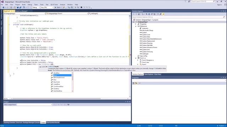This screenshot has width=227, height=127.
Task: Open the Qt VS Tools menu
Action: coord(54,5)
